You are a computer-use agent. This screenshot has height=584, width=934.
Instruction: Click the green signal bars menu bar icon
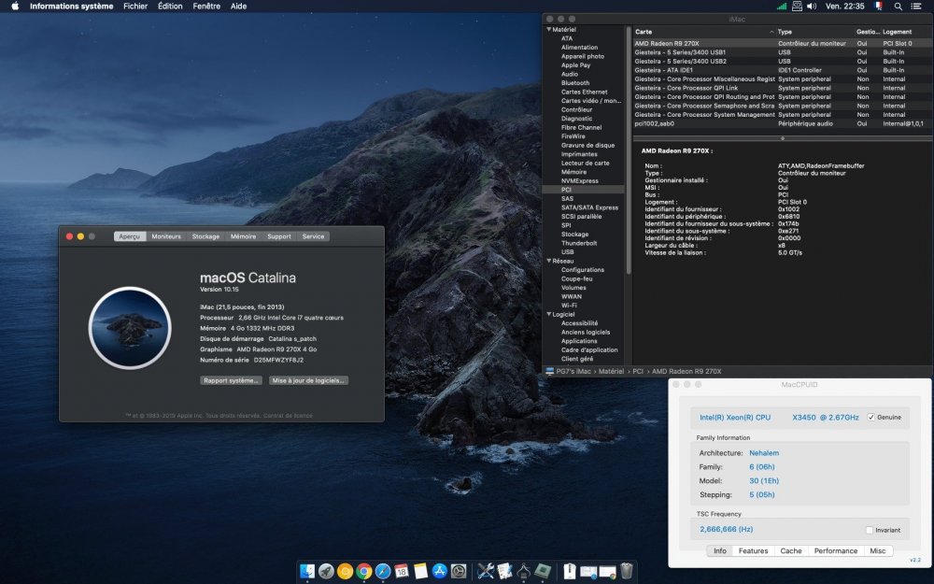pyautogui.click(x=782, y=6)
